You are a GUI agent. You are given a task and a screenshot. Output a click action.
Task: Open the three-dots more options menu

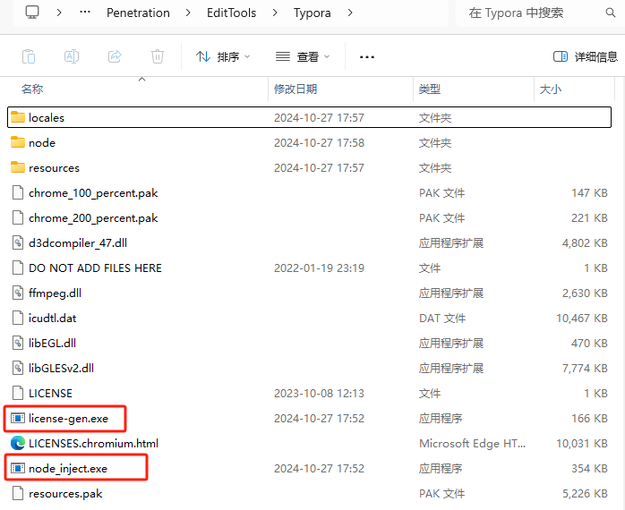(366, 56)
